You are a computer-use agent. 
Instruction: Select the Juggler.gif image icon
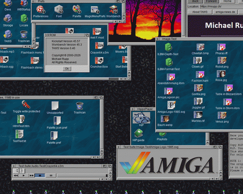point(198,102)
